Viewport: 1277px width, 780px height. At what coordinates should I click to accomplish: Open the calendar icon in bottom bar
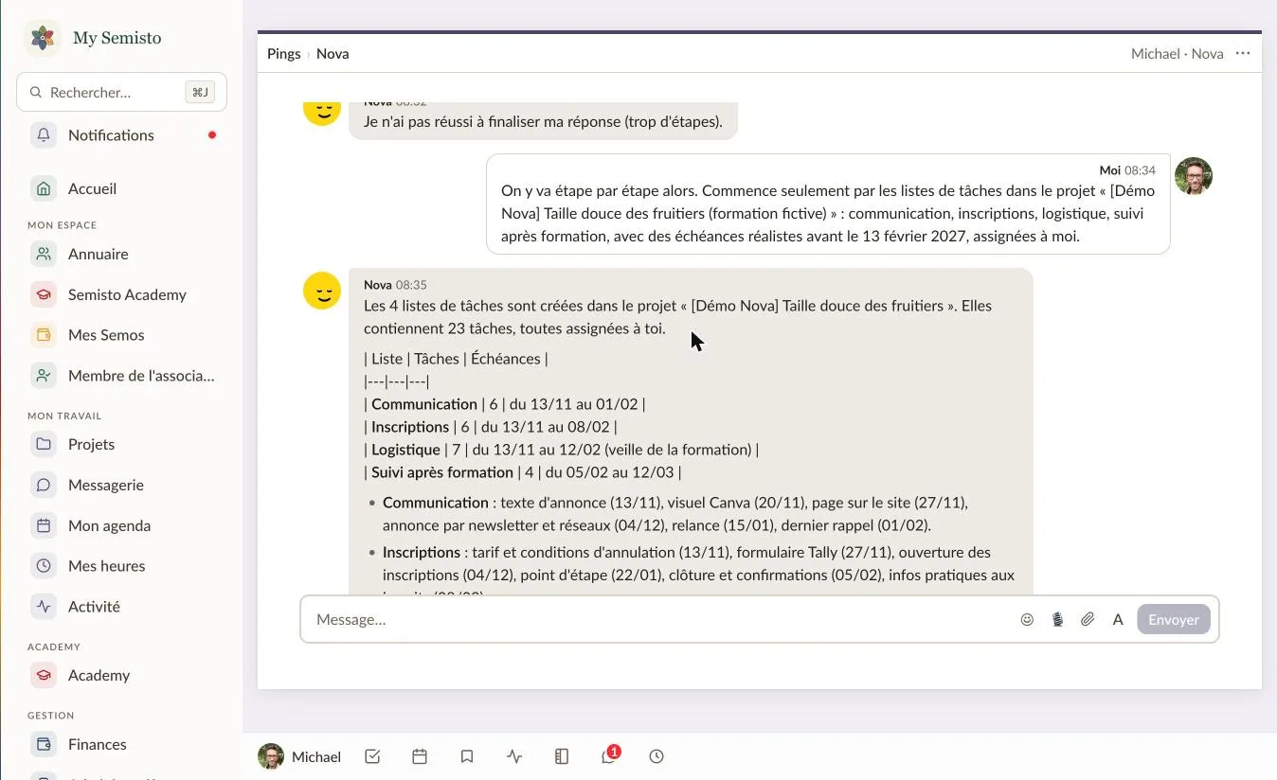[420, 756]
